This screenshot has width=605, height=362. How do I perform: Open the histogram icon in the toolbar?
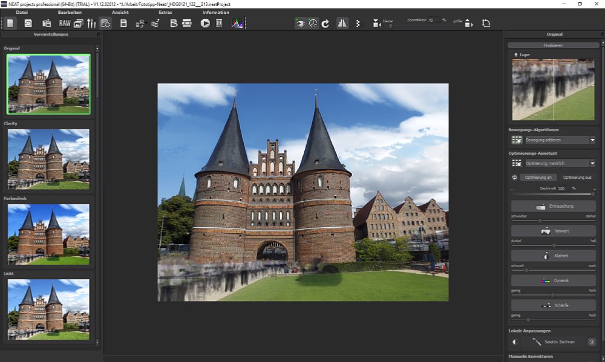[x=237, y=24]
